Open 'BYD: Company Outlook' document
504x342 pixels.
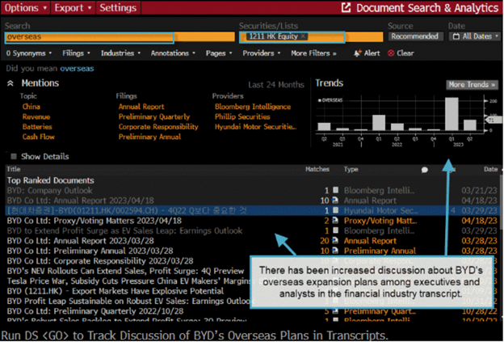(x=50, y=191)
